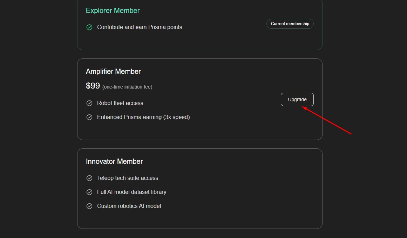Select the Amplifier Member title
This screenshot has width=407, height=238.
pyautogui.click(x=113, y=71)
